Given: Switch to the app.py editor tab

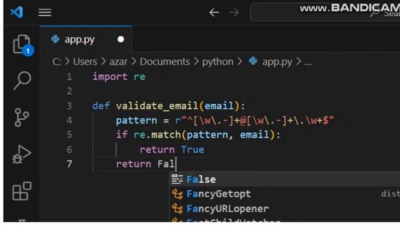Looking at the screenshot, I should click(86, 39).
